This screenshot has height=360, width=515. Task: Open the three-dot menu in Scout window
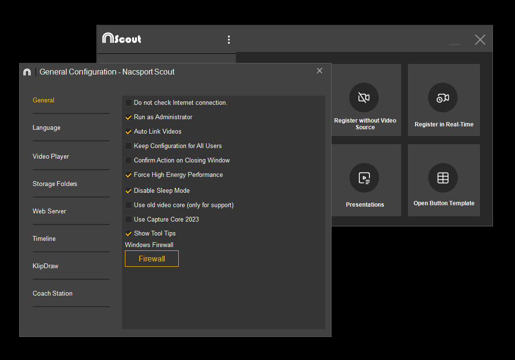(229, 40)
